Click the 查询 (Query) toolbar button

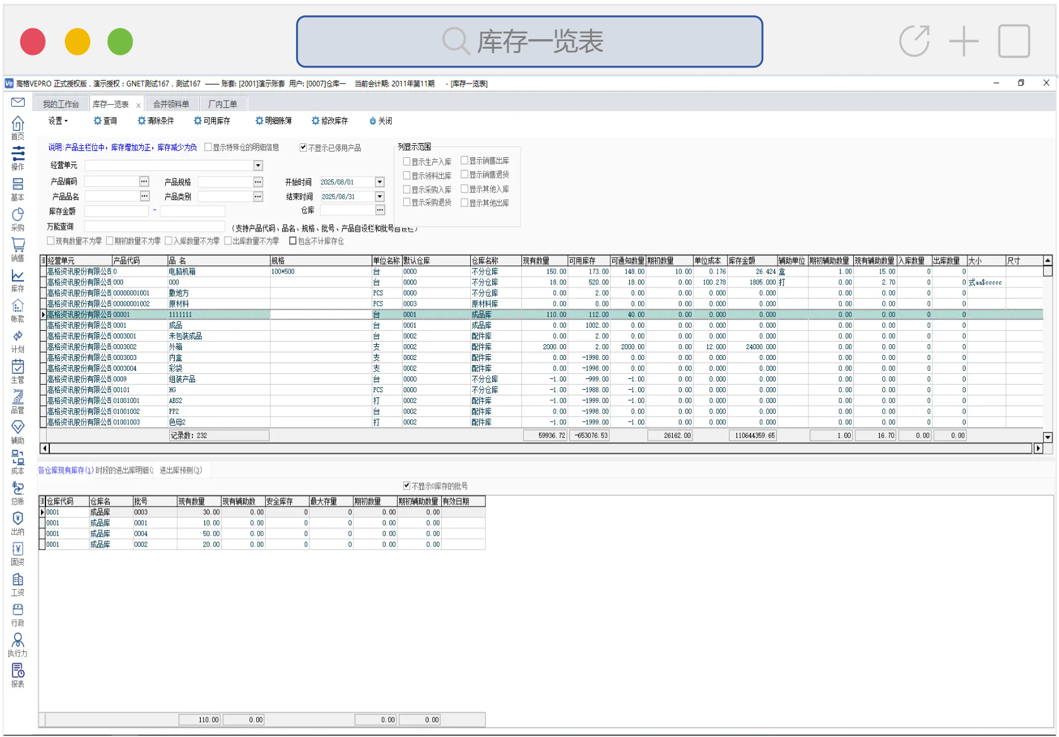(x=105, y=121)
